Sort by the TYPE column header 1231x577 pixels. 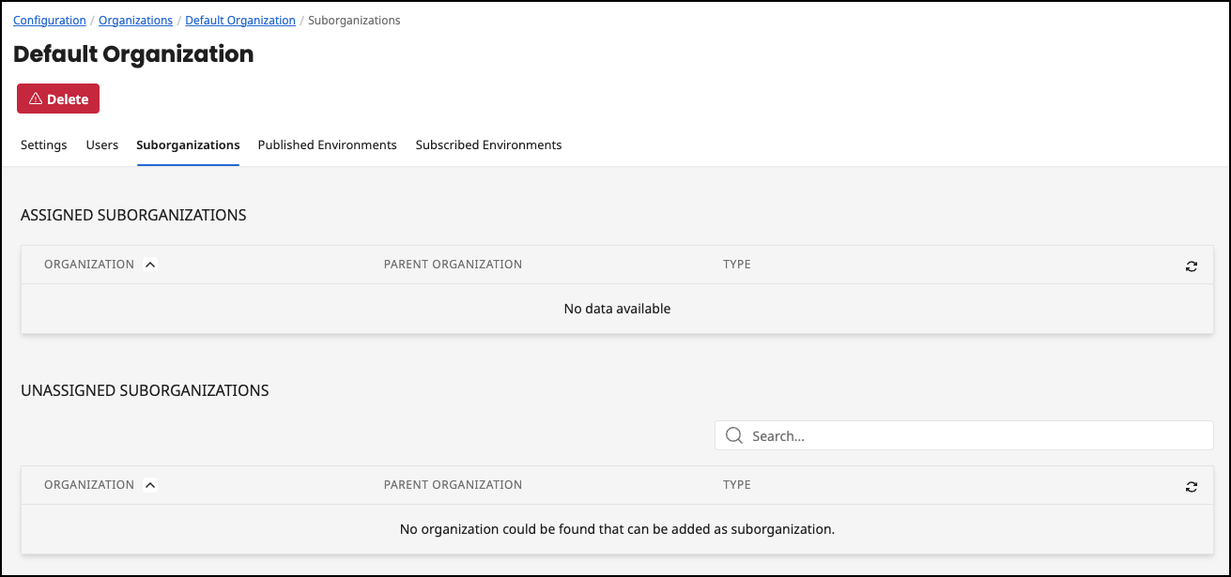(x=737, y=264)
